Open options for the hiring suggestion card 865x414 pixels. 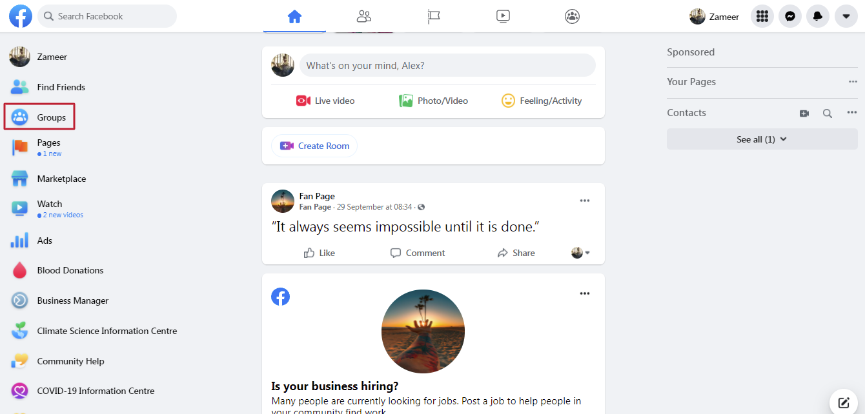click(585, 293)
